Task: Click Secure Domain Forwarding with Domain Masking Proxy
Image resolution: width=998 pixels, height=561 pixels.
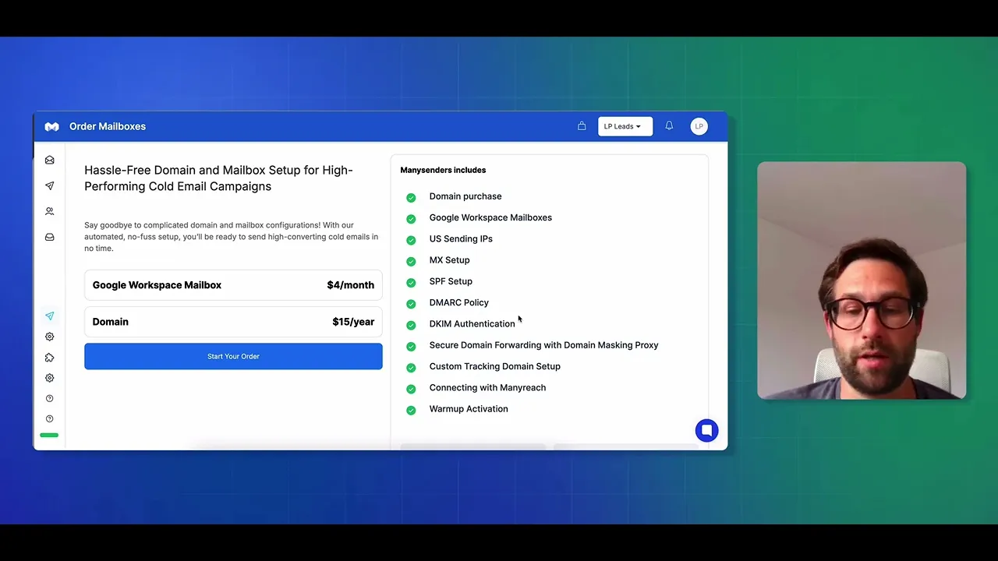Action: tap(543, 345)
